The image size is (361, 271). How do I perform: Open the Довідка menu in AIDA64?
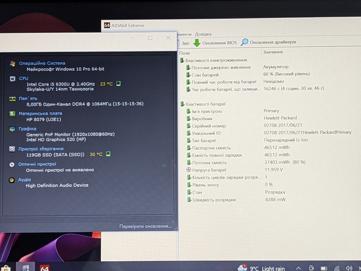[x=203, y=34]
